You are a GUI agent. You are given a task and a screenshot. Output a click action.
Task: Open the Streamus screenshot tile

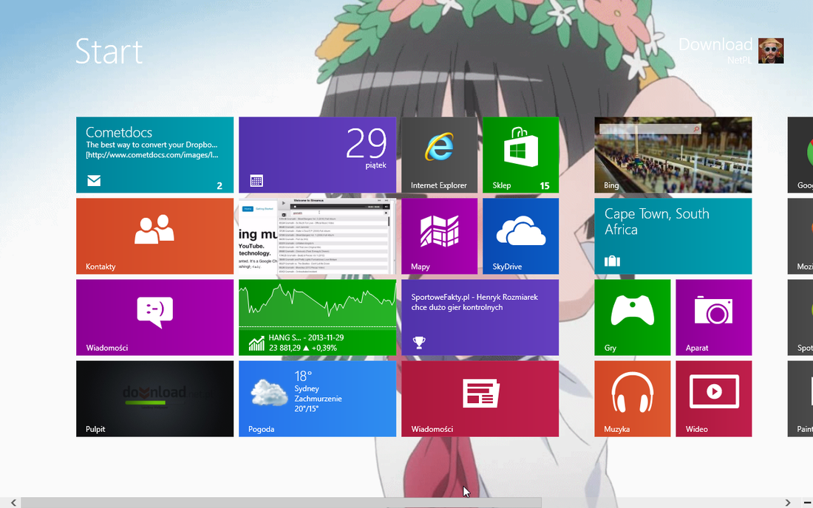pyautogui.click(x=317, y=236)
